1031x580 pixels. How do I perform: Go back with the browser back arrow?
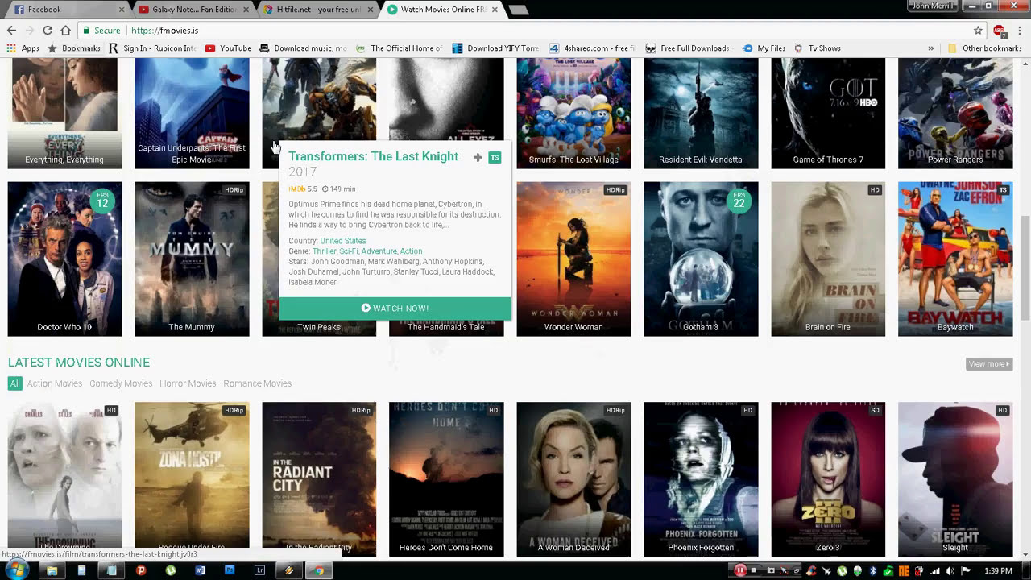coord(11,31)
